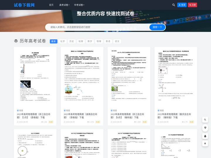Screen dimensions: 211x158
Task: Click the view count on 重庆 card
Action: pos(185,122)
